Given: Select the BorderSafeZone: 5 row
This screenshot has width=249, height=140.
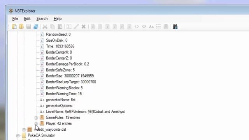Looking at the screenshot, I should pos(60,70).
